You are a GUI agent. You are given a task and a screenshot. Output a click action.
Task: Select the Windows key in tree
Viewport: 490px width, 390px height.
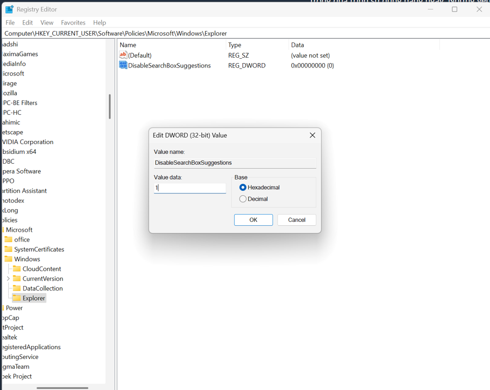point(27,259)
